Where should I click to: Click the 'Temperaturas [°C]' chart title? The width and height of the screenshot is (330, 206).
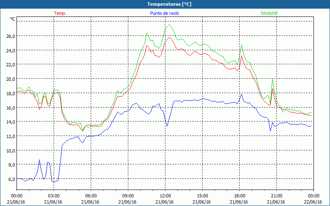coord(169,4)
